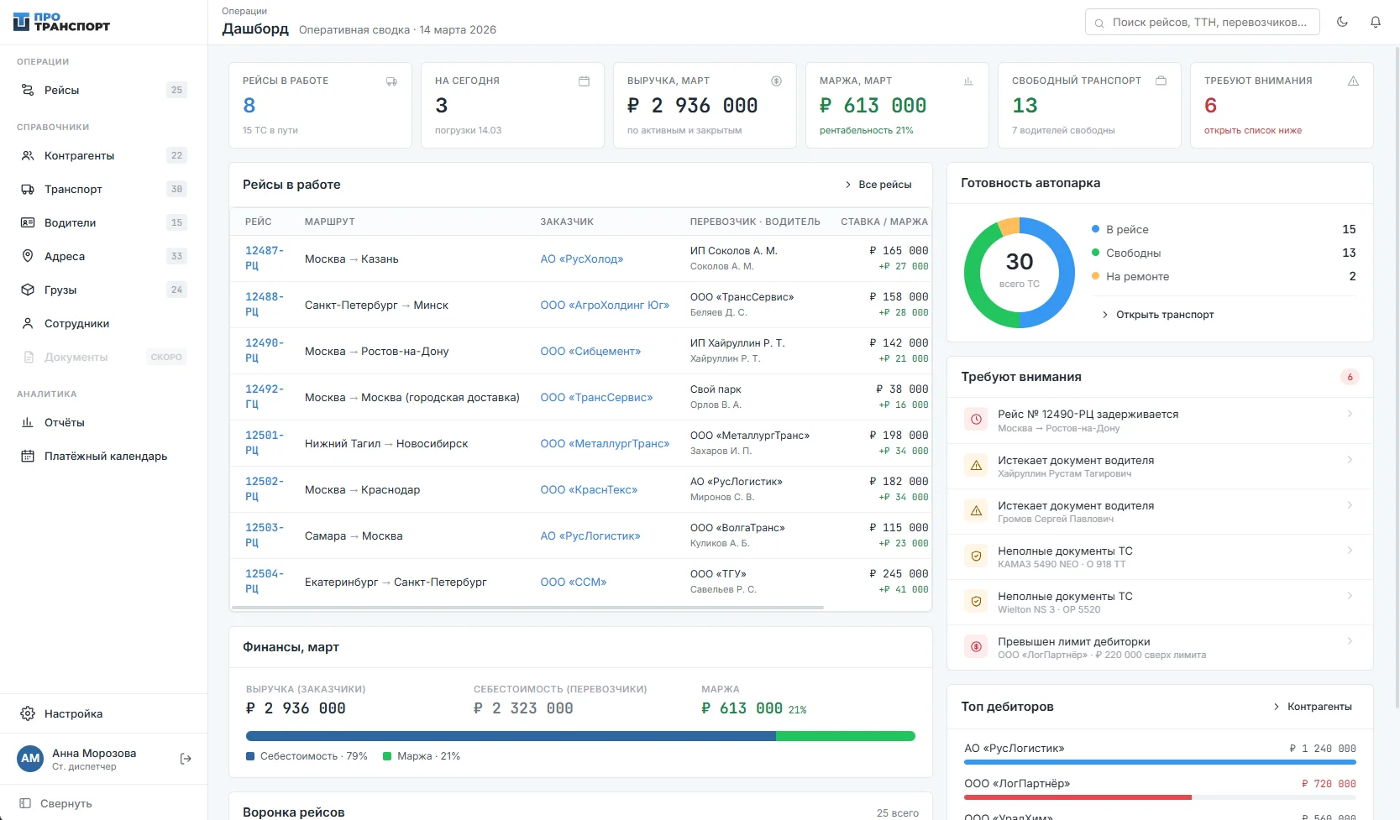Go to Транспорт section
1400x820 pixels.
pos(103,189)
